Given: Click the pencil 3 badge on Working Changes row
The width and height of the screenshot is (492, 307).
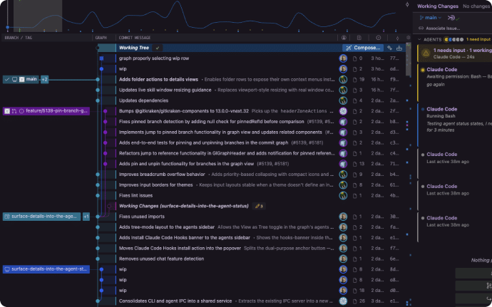Looking at the screenshot, I should coord(259,206).
